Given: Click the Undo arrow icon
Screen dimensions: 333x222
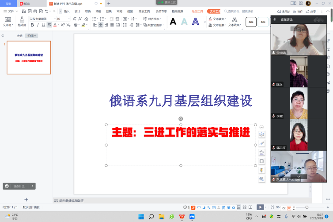Looking at the screenshot, I should tap(46, 11).
